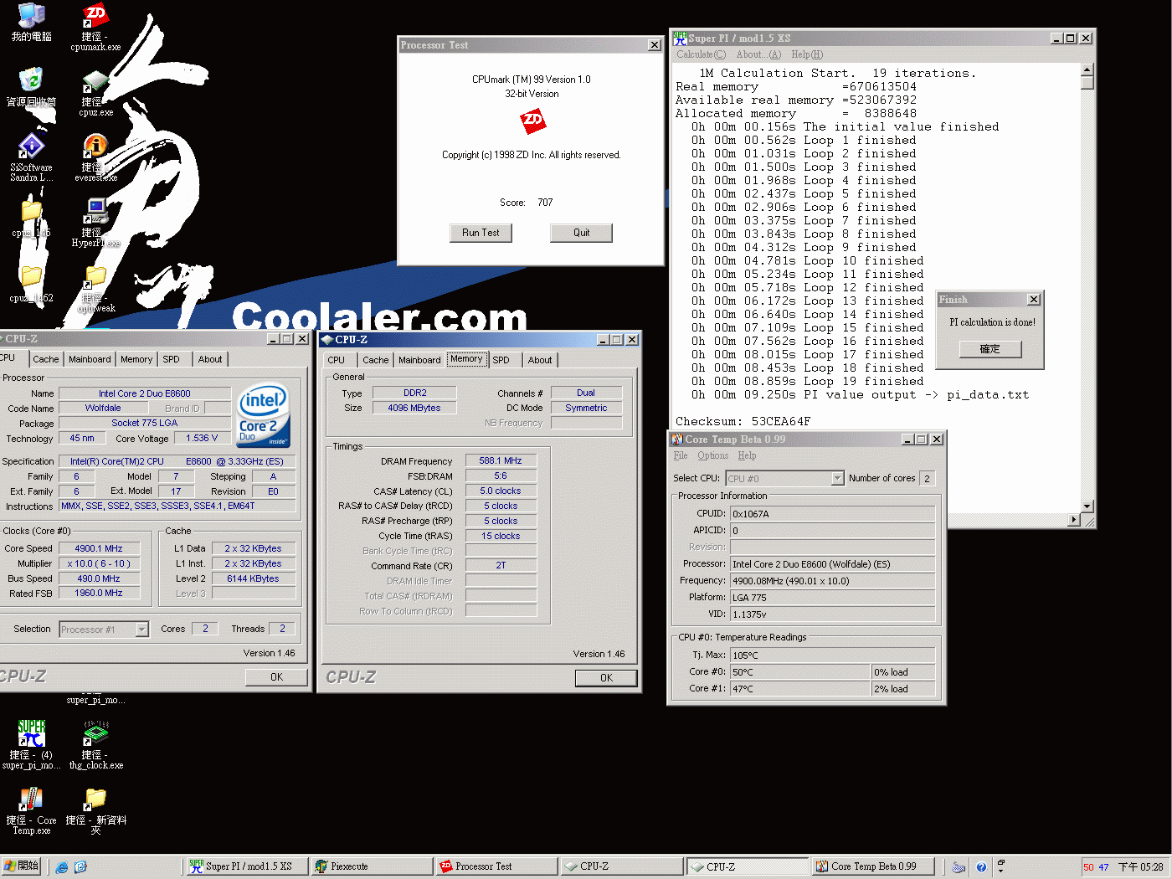
Task: Click the ZD logo in Processor Test
Action: [x=533, y=121]
